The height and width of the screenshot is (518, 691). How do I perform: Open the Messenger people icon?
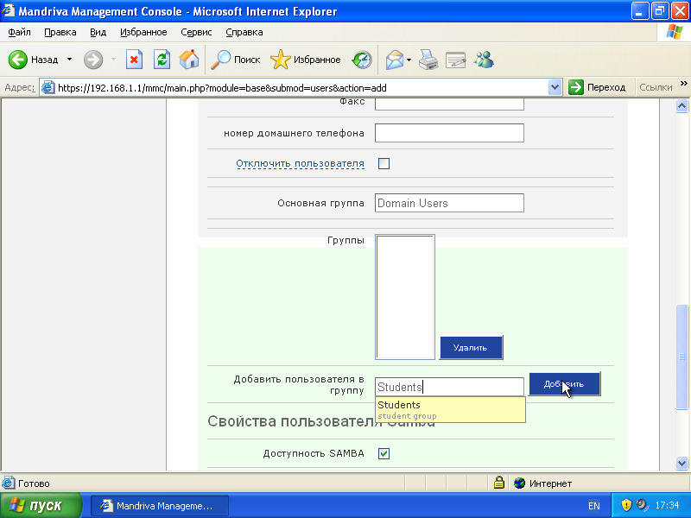click(484, 60)
